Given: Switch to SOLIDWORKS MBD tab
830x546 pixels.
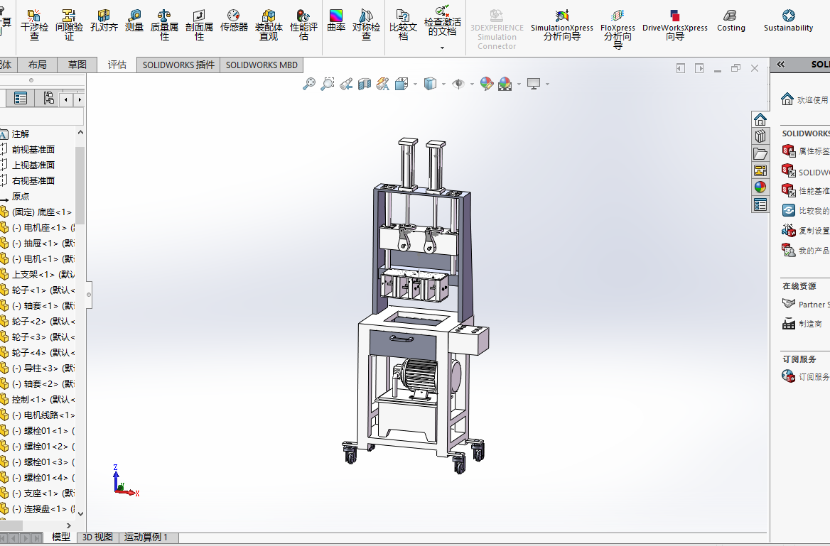Looking at the screenshot, I should [x=262, y=65].
